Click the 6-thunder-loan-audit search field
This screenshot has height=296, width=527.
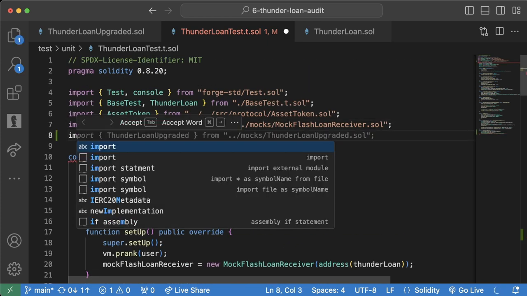tap(282, 11)
